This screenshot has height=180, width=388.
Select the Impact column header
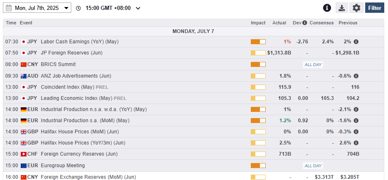[258, 23]
